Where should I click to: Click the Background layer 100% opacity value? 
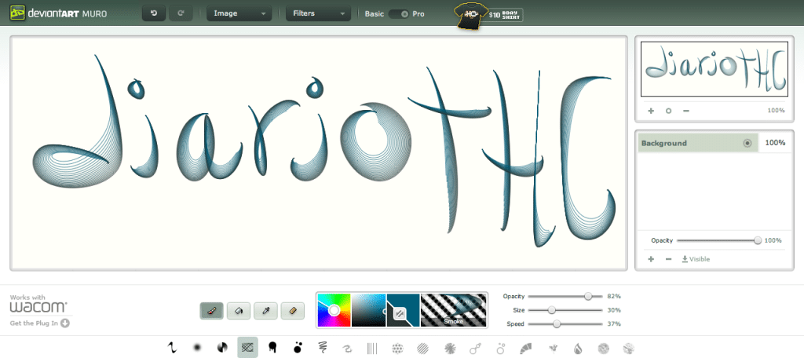coord(775,143)
